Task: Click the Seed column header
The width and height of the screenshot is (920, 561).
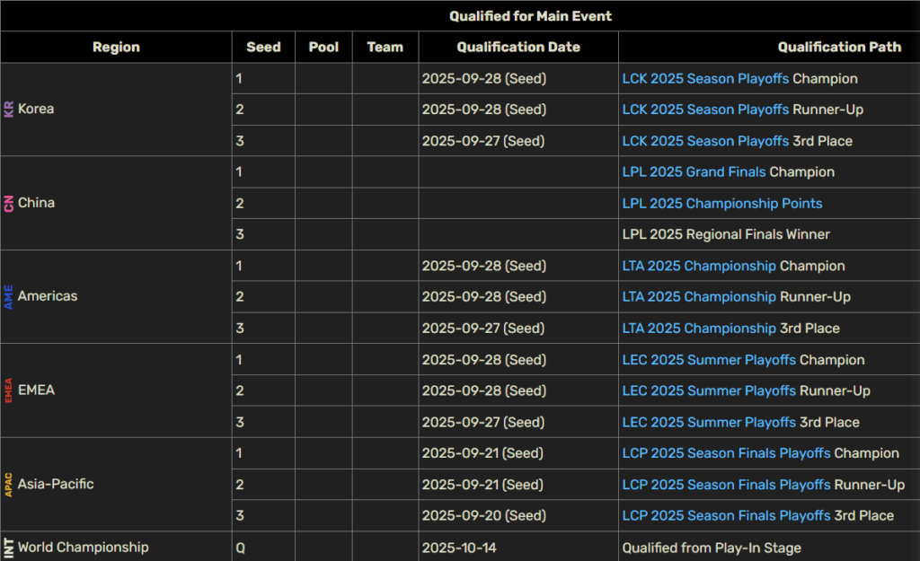Action: (x=263, y=47)
